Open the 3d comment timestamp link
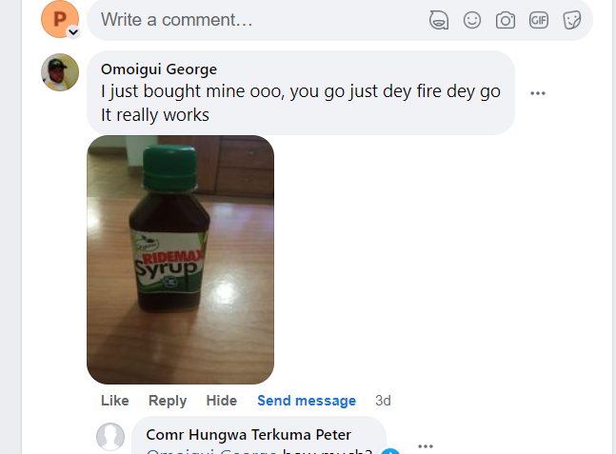The height and width of the screenshot is (454, 616). tap(383, 400)
